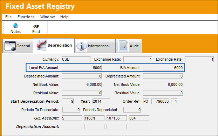Click the right Residual Value field
The height and width of the screenshot is (136, 218).
(x=163, y=93)
